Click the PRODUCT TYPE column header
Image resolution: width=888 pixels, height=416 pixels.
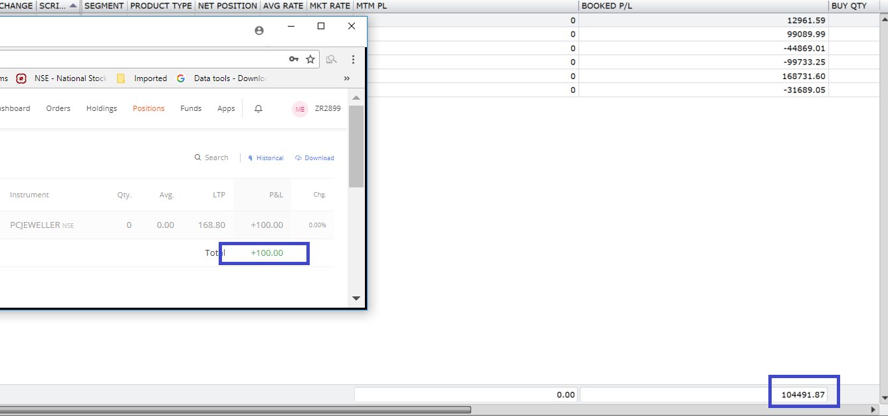[x=160, y=5]
